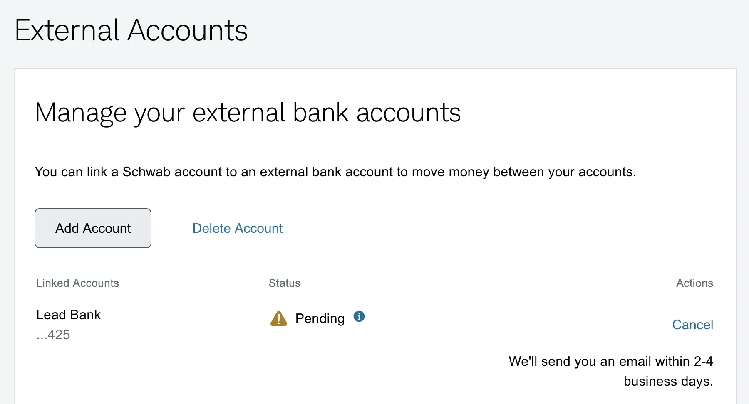
Task: Select the Pending status text
Action: pos(320,319)
